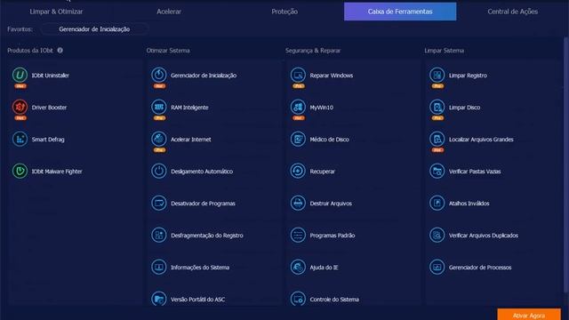Open the RAM Inteligente icon
Screen dimensions: 569x320
159,107
